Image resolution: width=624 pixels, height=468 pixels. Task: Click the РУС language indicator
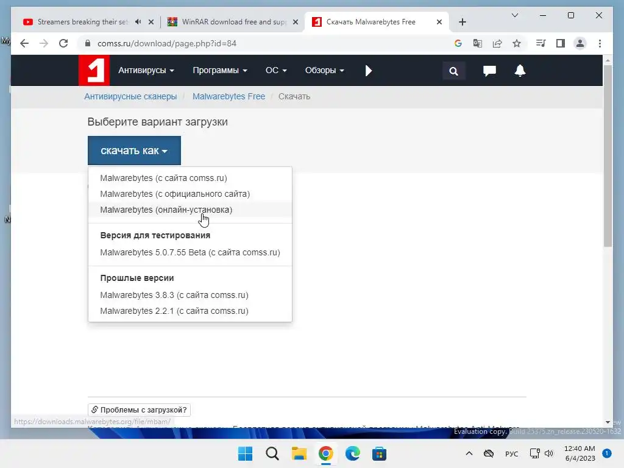click(512, 453)
